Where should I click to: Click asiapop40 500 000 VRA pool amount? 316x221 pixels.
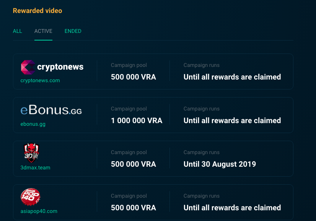pos(134,208)
